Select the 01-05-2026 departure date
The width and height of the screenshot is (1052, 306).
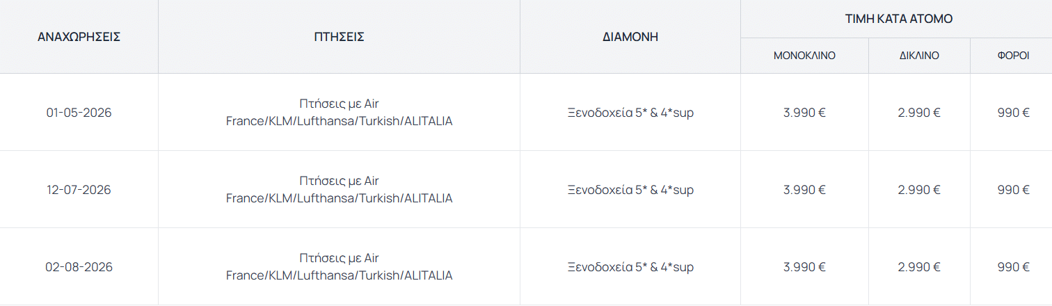tap(79, 113)
